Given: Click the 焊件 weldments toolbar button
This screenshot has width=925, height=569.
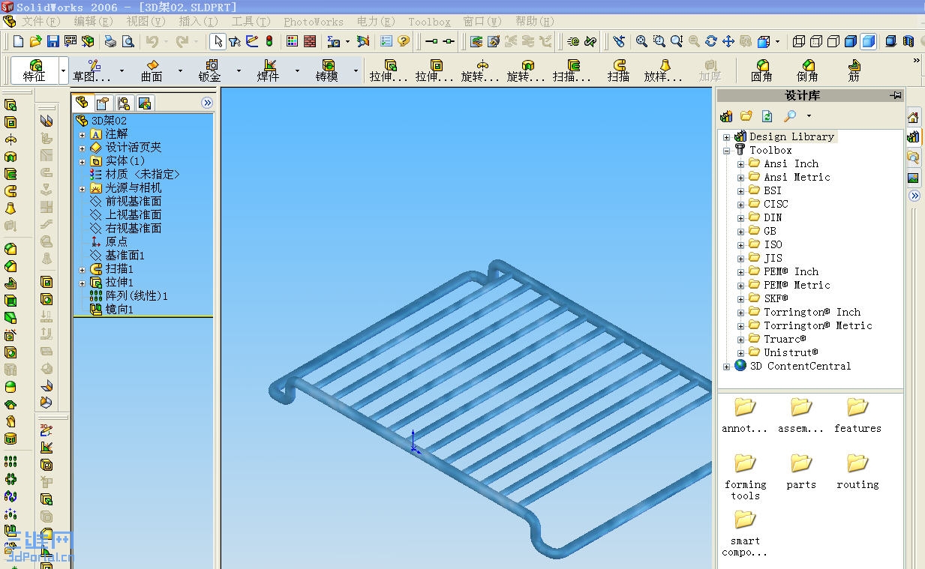Looking at the screenshot, I should pyautogui.click(x=269, y=70).
